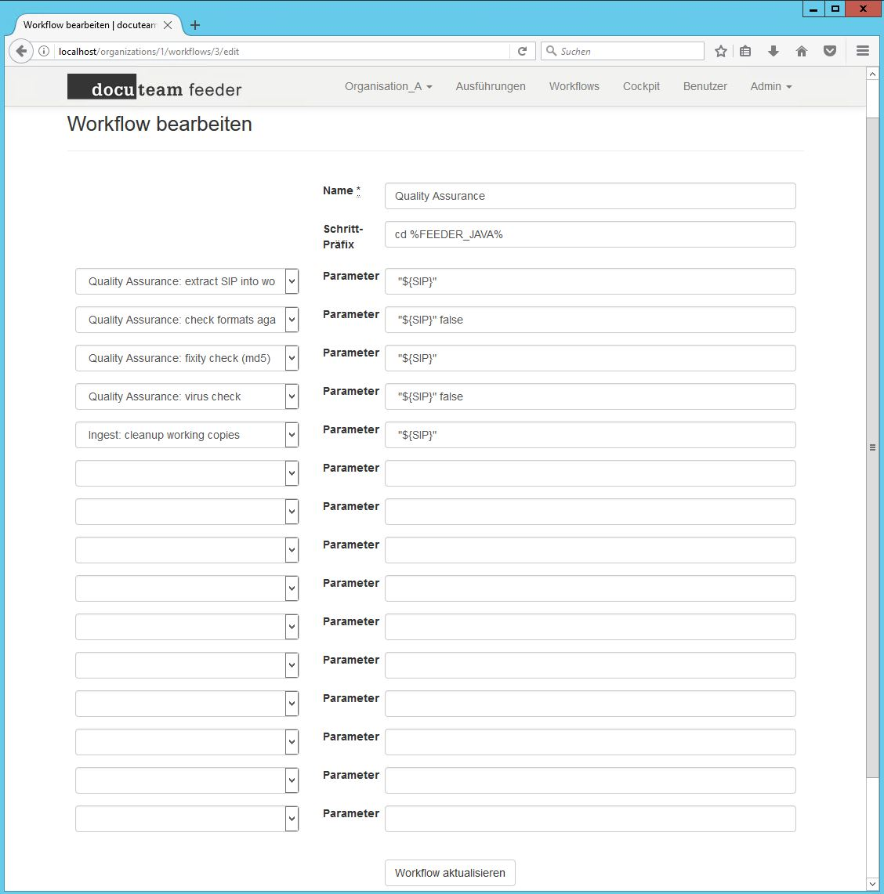Viewport: 884px width, 894px height.
Task: Go to the Benutzer page
Action: (x=705, y=86)
